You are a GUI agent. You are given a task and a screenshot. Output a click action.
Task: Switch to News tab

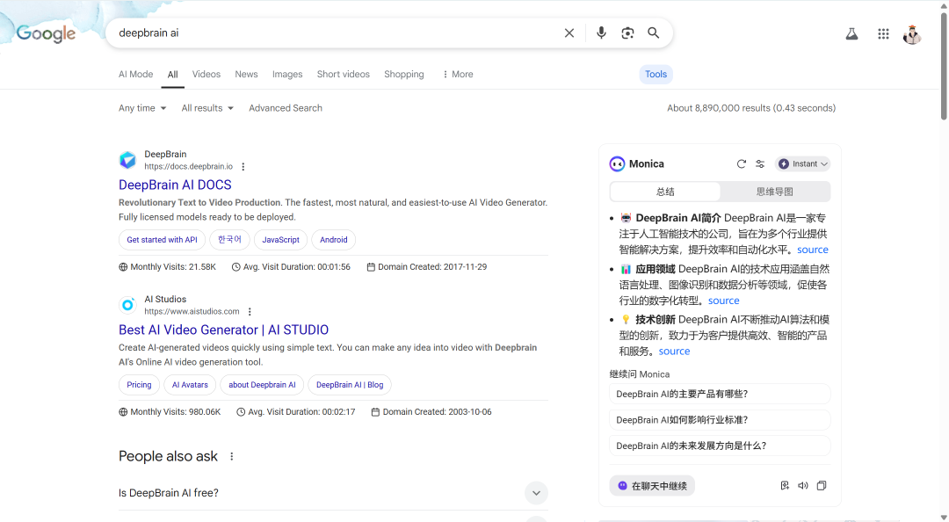[x=246, y=74]
